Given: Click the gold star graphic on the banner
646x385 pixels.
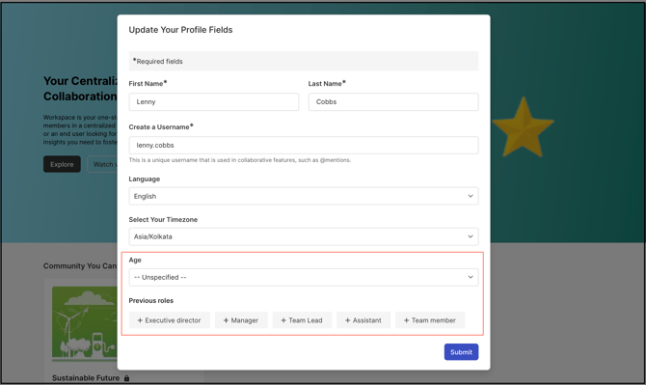Looking at the screenshot, I should (524, 127).
